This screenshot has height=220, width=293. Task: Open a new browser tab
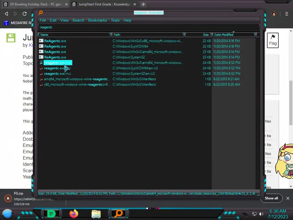(143, 4)
